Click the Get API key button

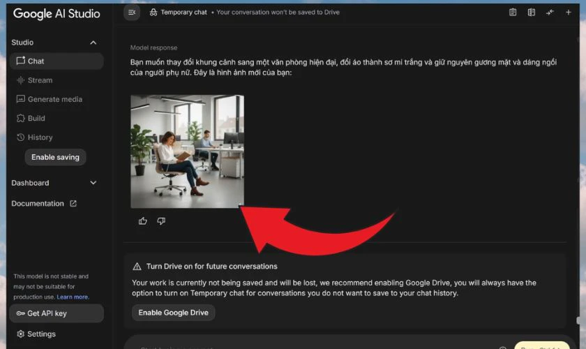(57, 313)
